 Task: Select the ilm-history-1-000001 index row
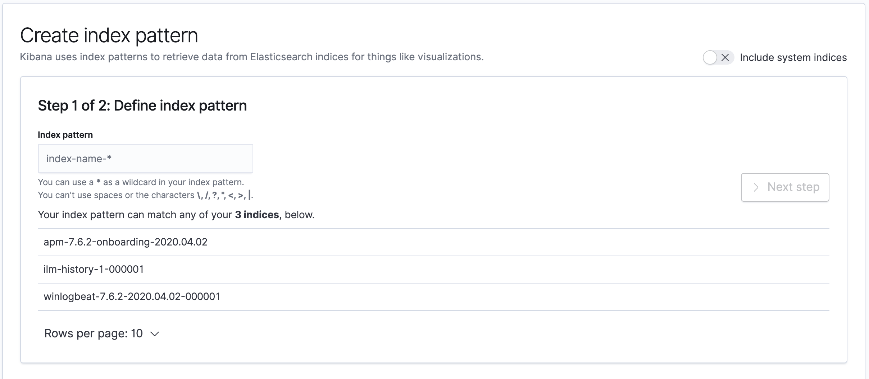(x=94, y=270)
